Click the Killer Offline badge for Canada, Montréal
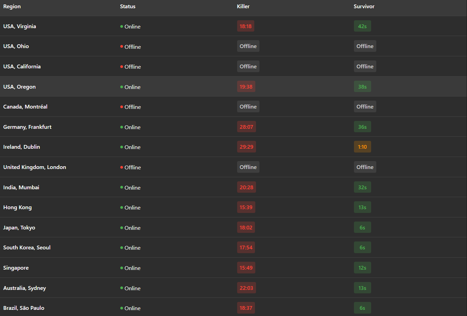 (x=248, y=106)
